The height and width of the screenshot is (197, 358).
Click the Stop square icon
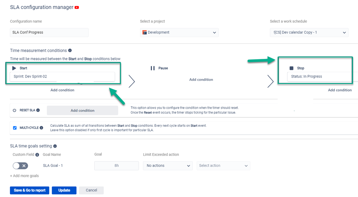pos(291,68)
